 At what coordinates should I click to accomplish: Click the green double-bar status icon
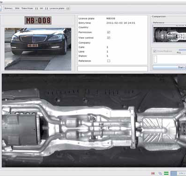pos(166,173)
